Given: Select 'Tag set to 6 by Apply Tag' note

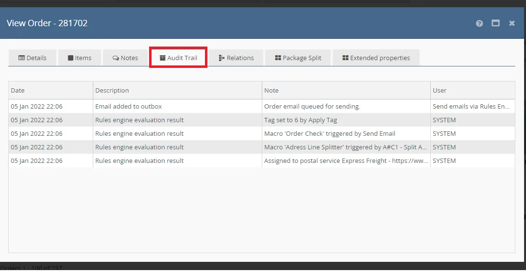Looking at the screenshot, I should pyautogui.click(x=346, y=120).
